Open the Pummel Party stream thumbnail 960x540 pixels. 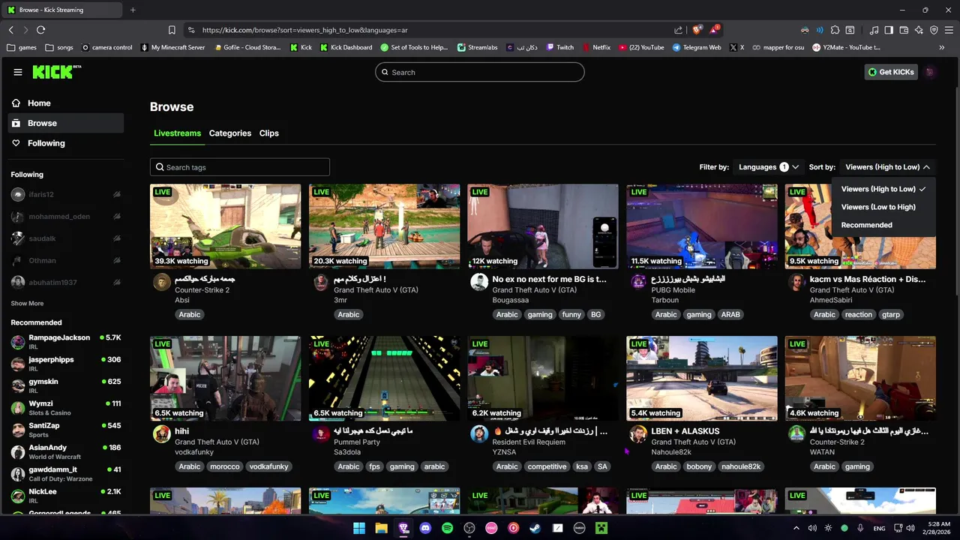pos(384,378)
